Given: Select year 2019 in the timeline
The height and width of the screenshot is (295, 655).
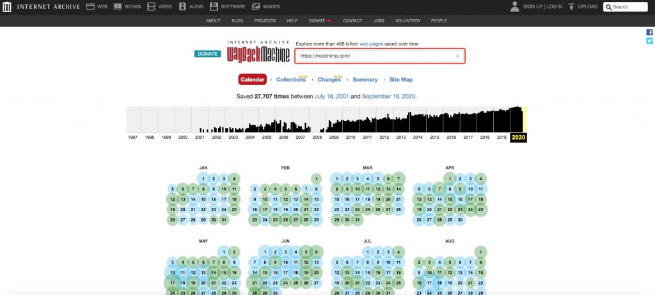Looking at the screenshot, I should click(x=501, y=137).
